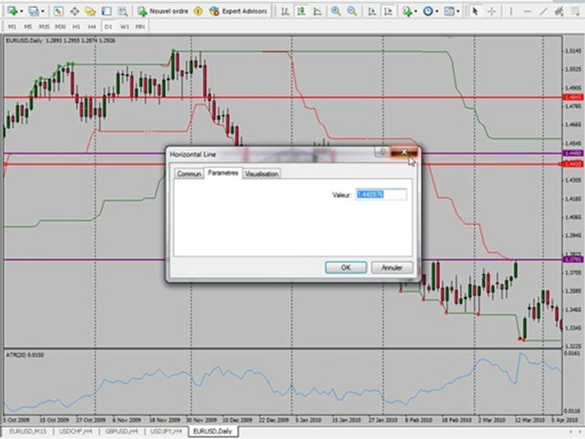Toggle Expert Advisors trading

(x=238, y=11)
